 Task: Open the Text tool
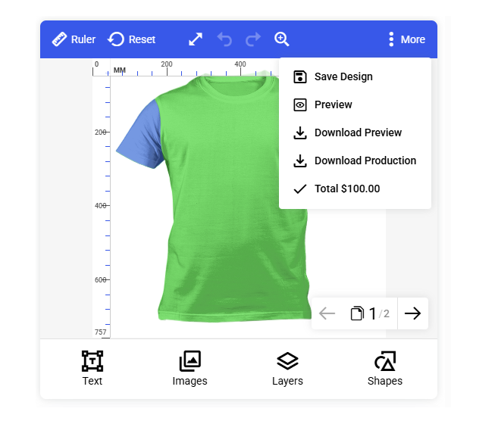[x=92, y=368]
